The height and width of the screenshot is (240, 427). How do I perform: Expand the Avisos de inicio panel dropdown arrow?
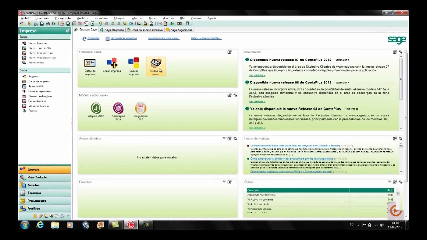tap(224, 139)
